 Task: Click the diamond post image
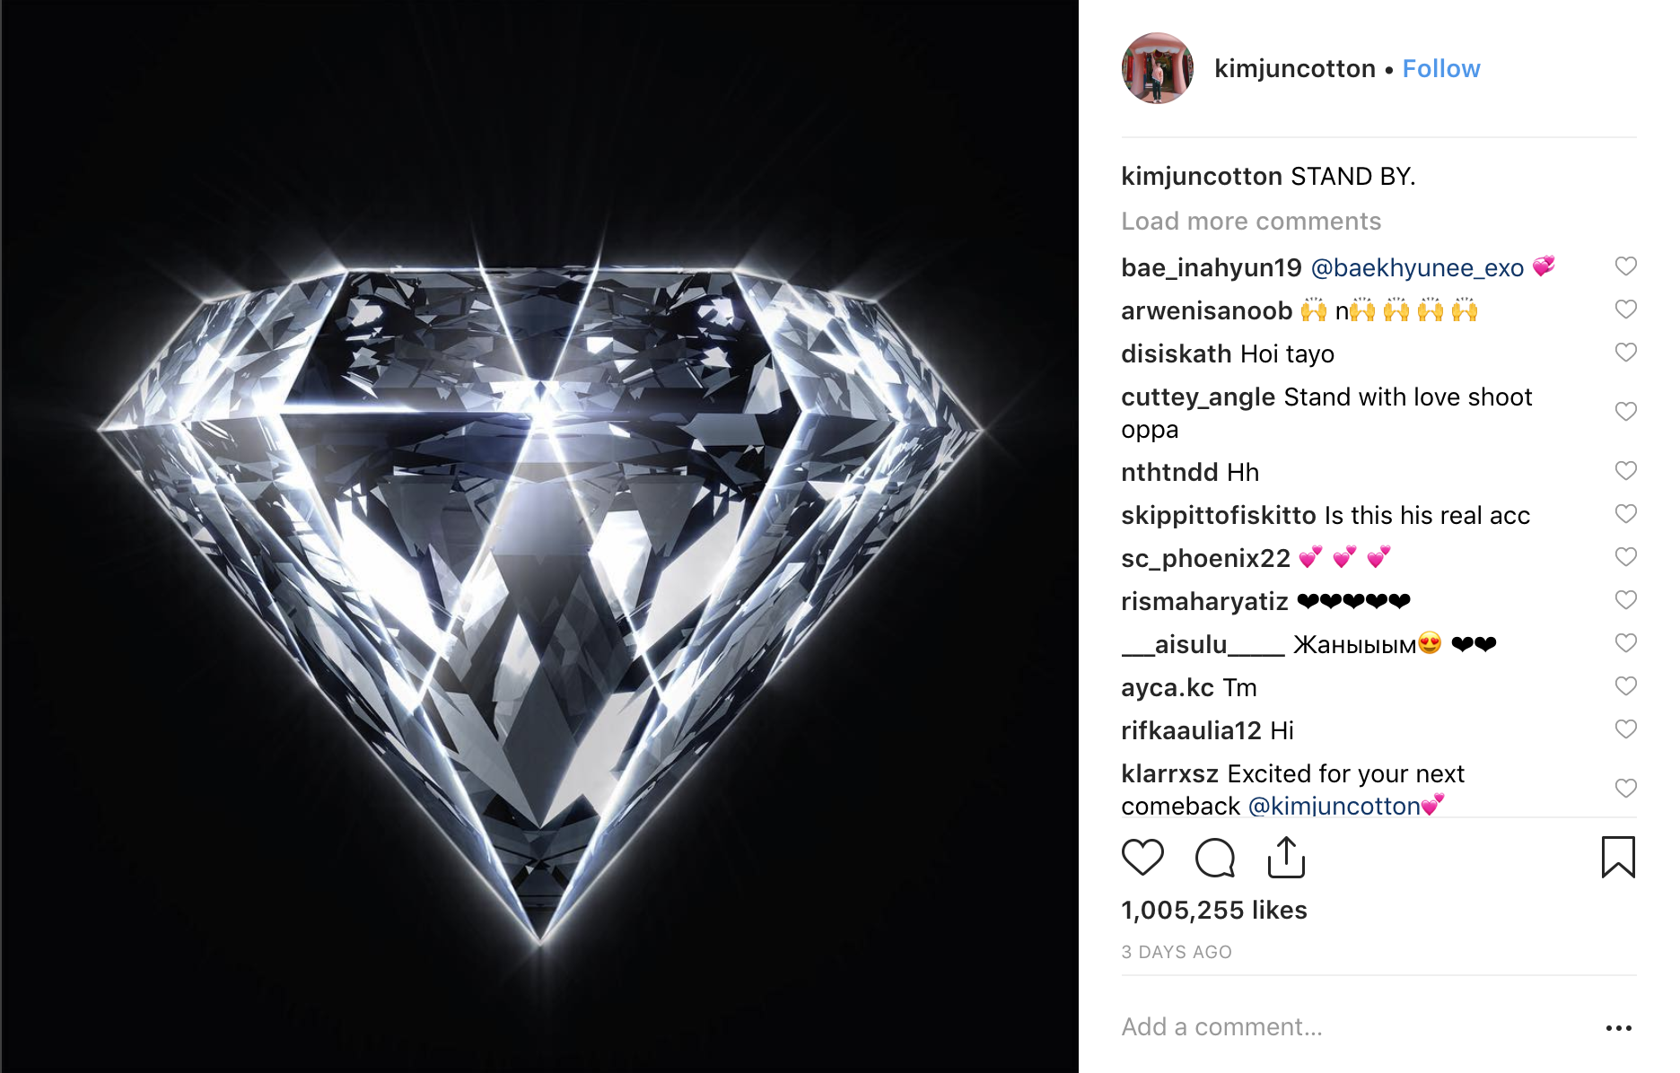[x=539, y=536]
